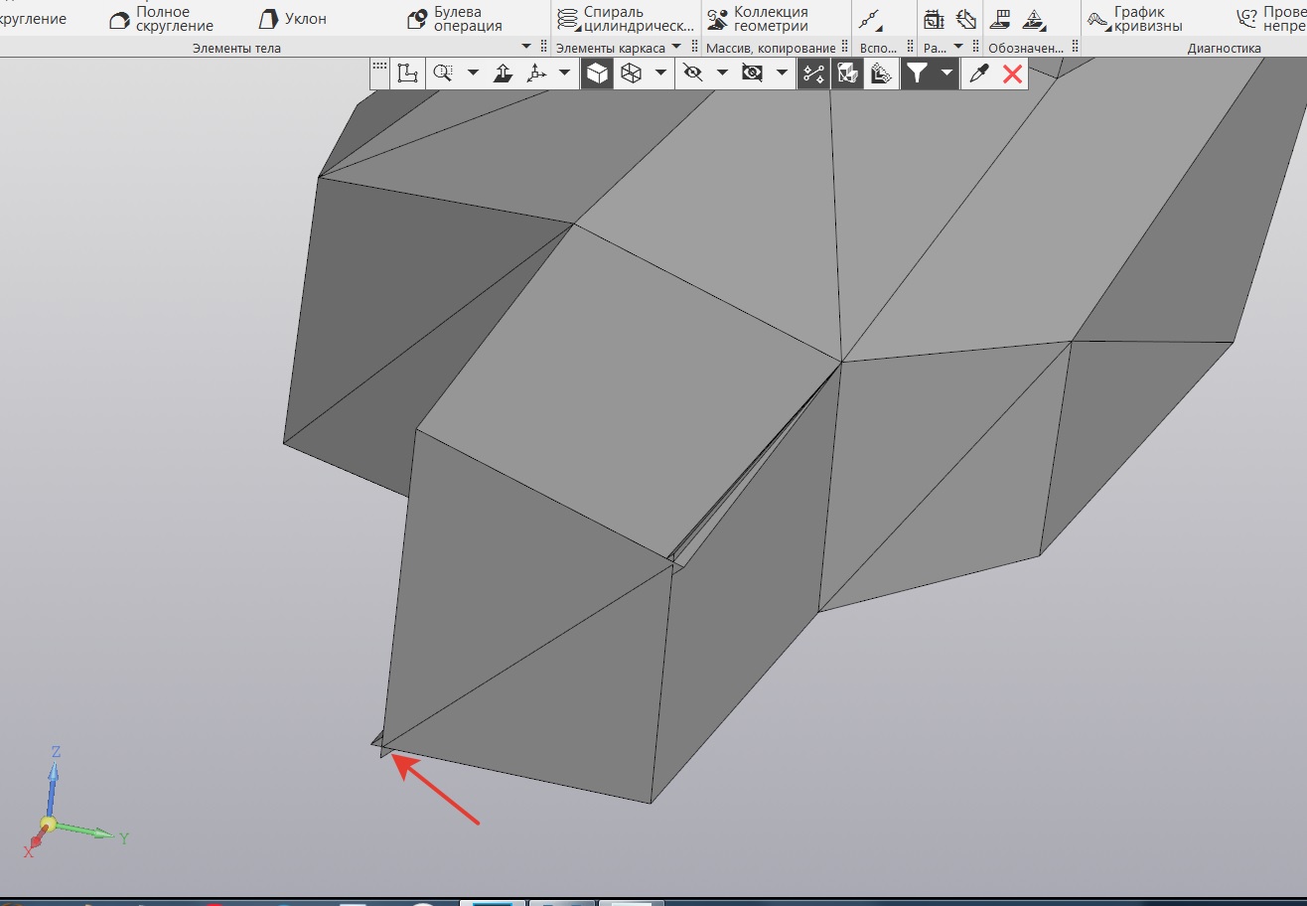Open zoom options dropdown arrow
Viewport: 1307px width, 906px height.
[x=473, y=73]
